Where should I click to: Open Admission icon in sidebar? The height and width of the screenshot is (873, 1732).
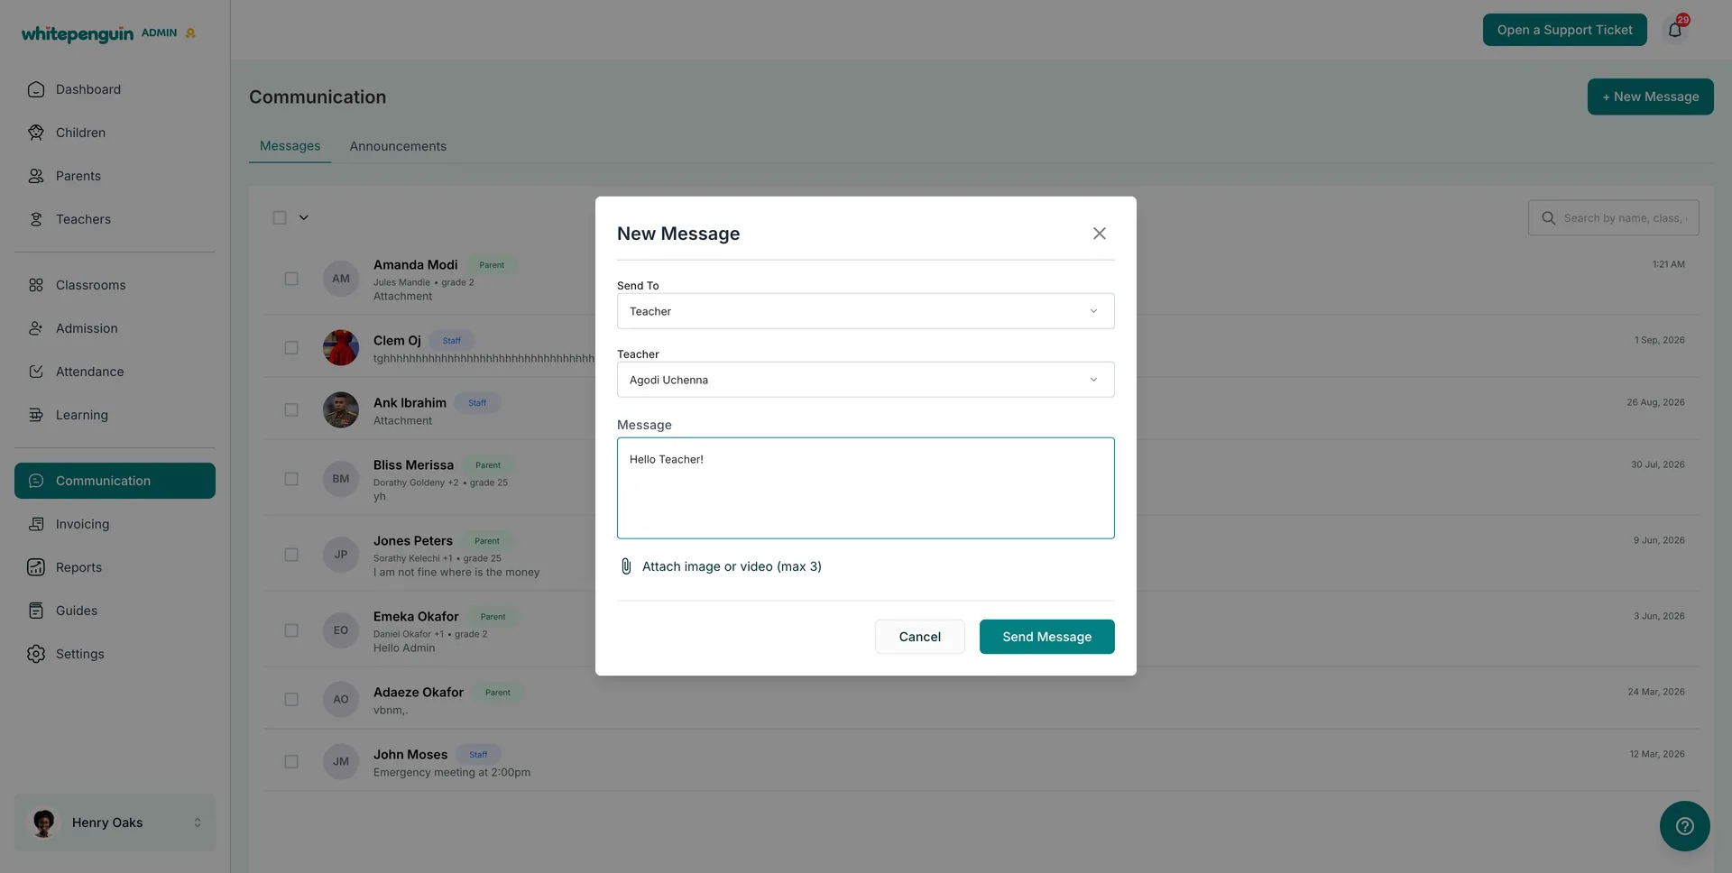click(x=36, y=328)
